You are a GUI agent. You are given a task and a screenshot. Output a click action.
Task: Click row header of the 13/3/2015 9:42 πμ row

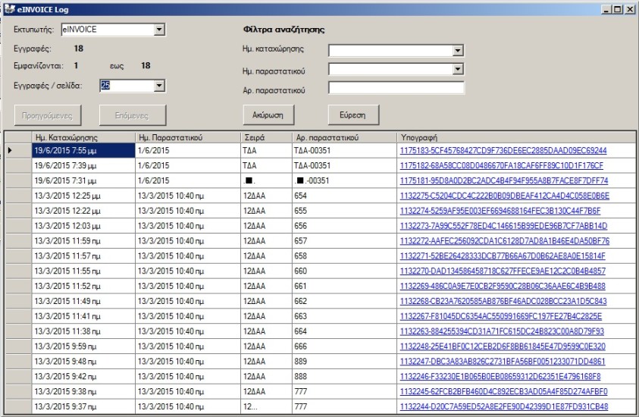click(x=18, y=377)
